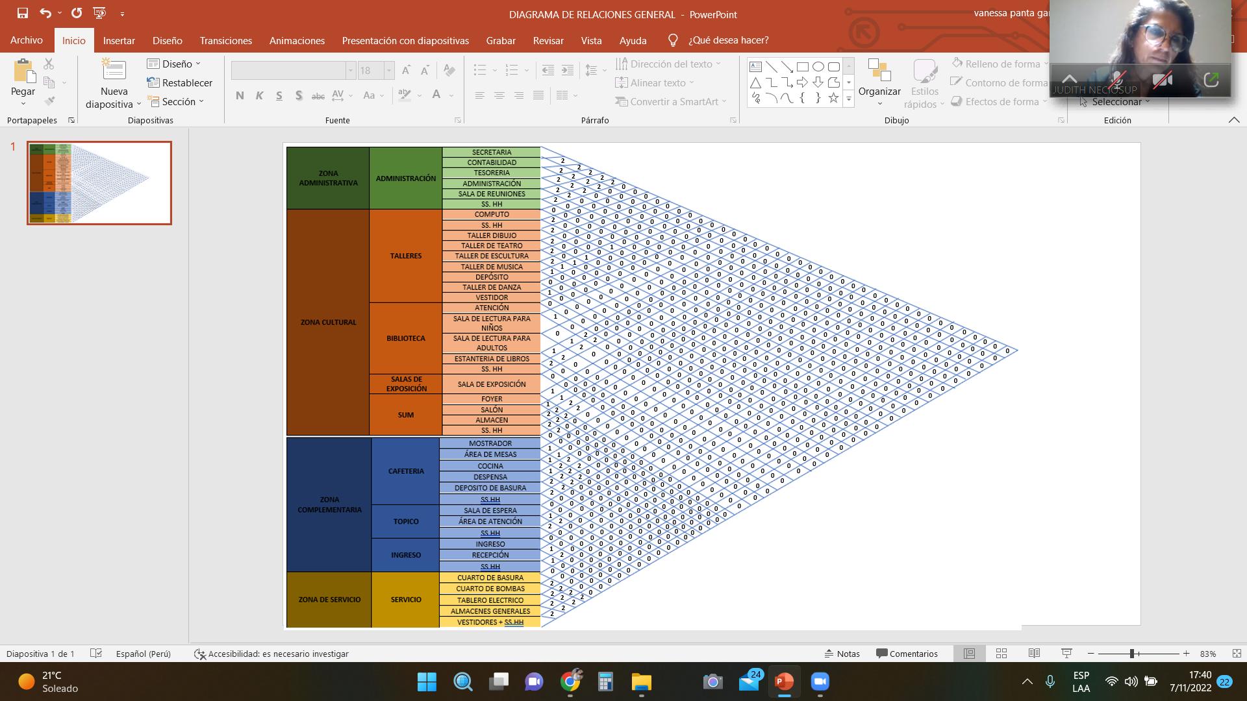Viewport: 1247px width, 701px height.
Task: Click fit slide to window icon
Action: pos(1237,654)
